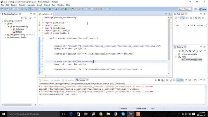Click the New Task icon in Task List
This screenshot has height=117, width=208.
click(176, 18)
